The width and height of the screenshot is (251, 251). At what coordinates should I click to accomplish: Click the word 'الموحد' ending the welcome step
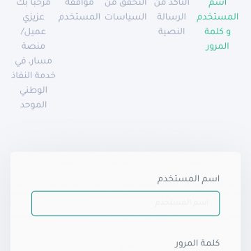[33, 105]
